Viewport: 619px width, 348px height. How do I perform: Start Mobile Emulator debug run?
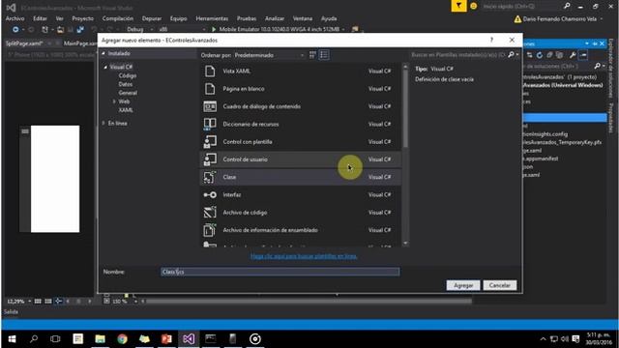(279, 29)
